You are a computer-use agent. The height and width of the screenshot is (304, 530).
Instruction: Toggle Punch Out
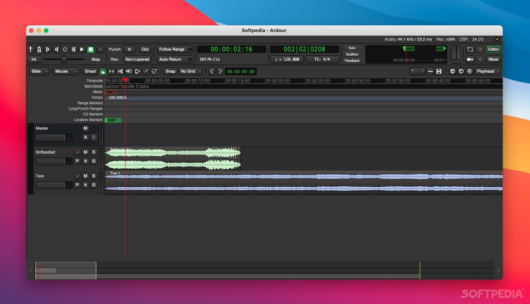[x=145, y=49]
